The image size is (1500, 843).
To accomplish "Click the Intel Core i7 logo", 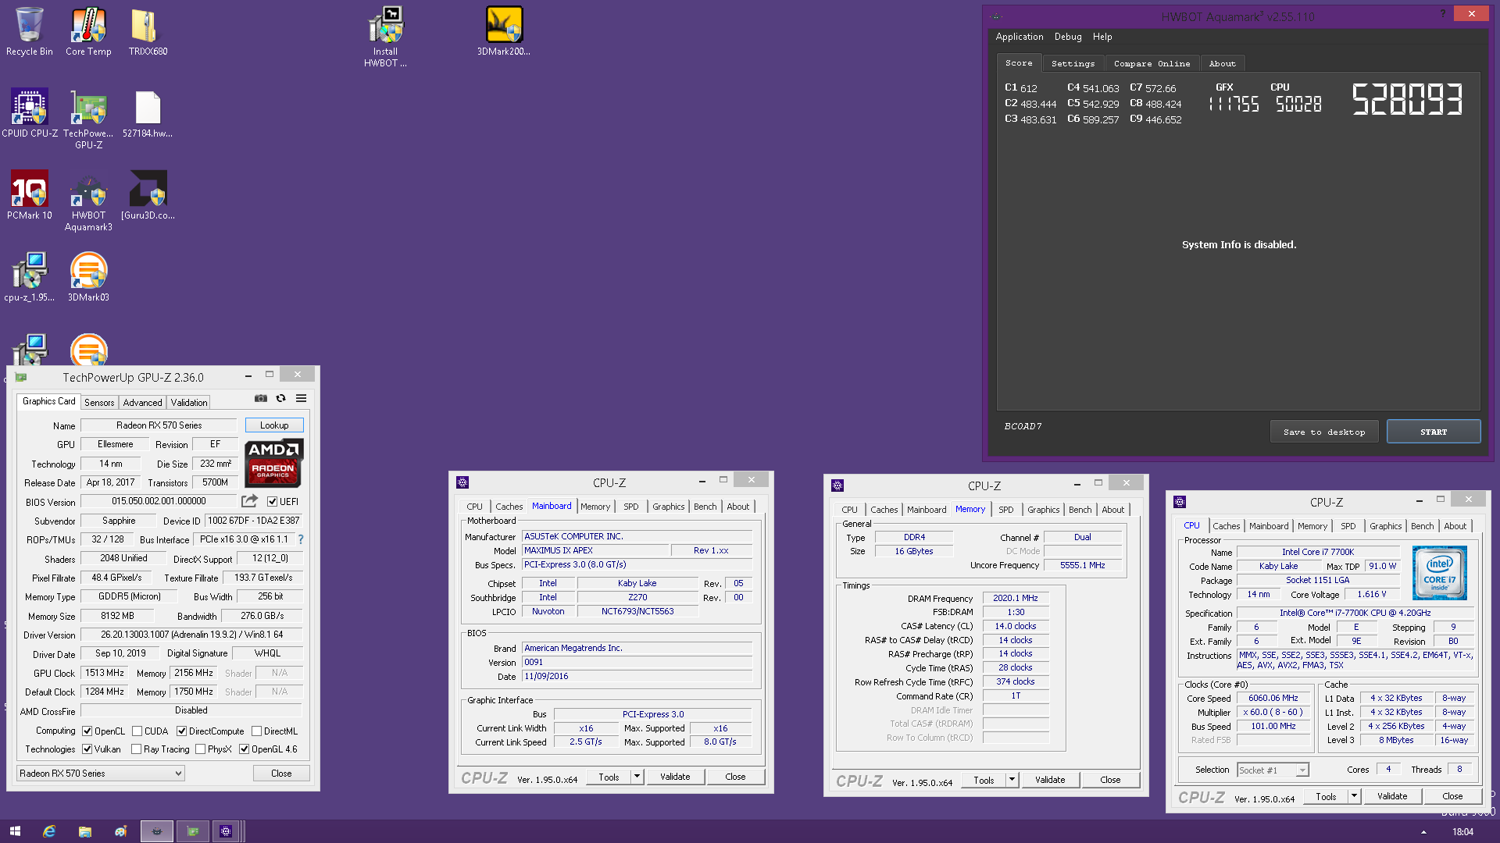I will [1440, 572].
